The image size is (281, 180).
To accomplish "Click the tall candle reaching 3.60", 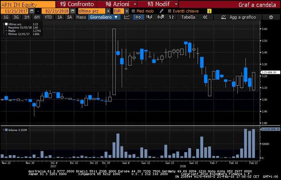I will [114, 62].
